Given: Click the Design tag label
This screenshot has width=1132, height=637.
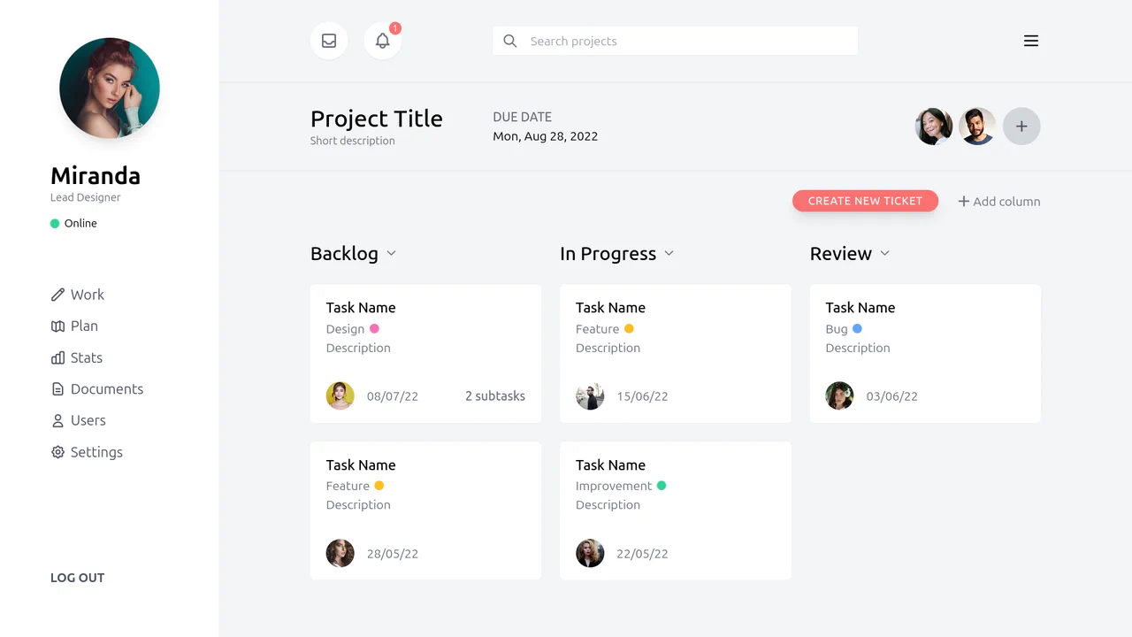Looking at the screenshot, I should (x=345, y=329).
